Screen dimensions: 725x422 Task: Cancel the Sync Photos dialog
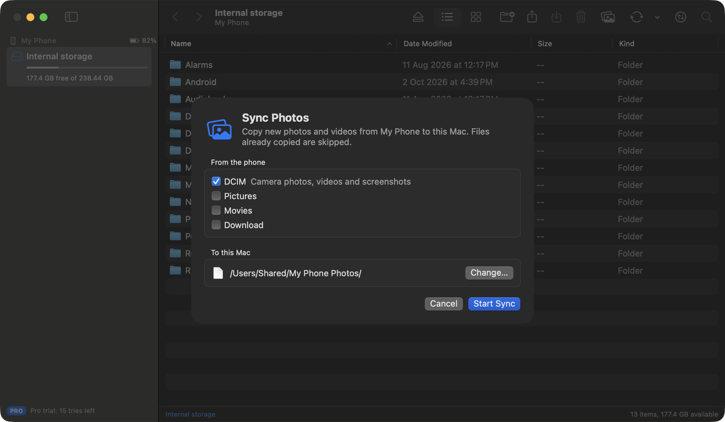point(444,304)
